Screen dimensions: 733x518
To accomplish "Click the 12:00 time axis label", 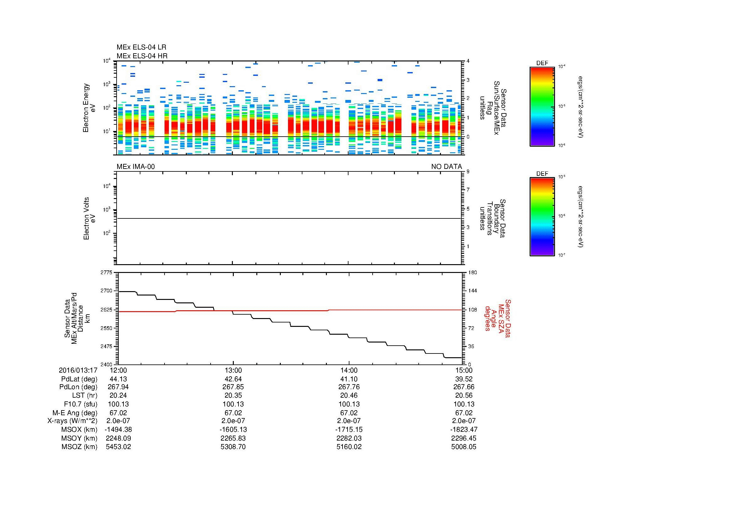I will coord(118,370).
